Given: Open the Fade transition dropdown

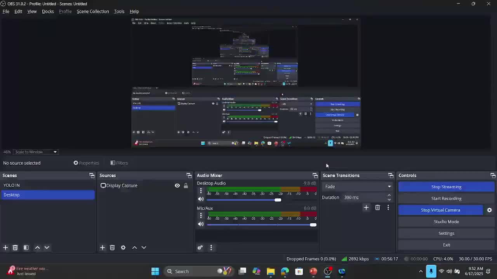Looking at the screenshot, I should [x=357, y=186].
